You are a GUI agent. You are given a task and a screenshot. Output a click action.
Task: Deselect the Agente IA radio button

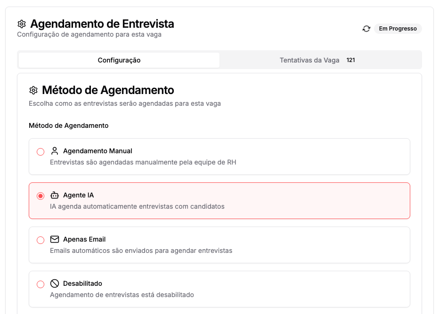click(x=40, y=196)
